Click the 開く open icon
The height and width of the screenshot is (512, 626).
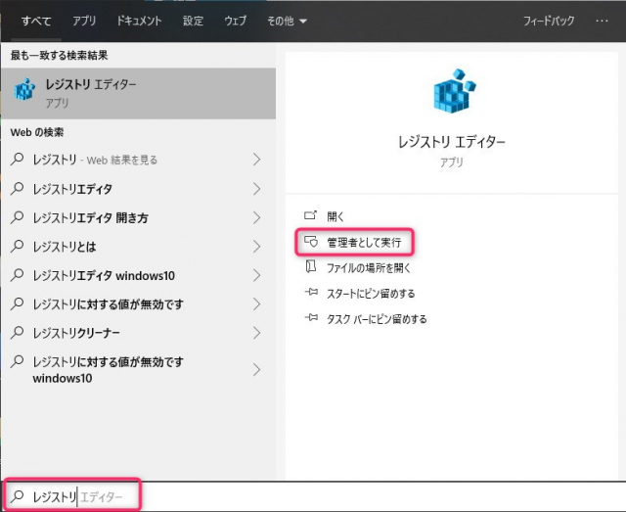pyautogui.click(x=311, y=215)
